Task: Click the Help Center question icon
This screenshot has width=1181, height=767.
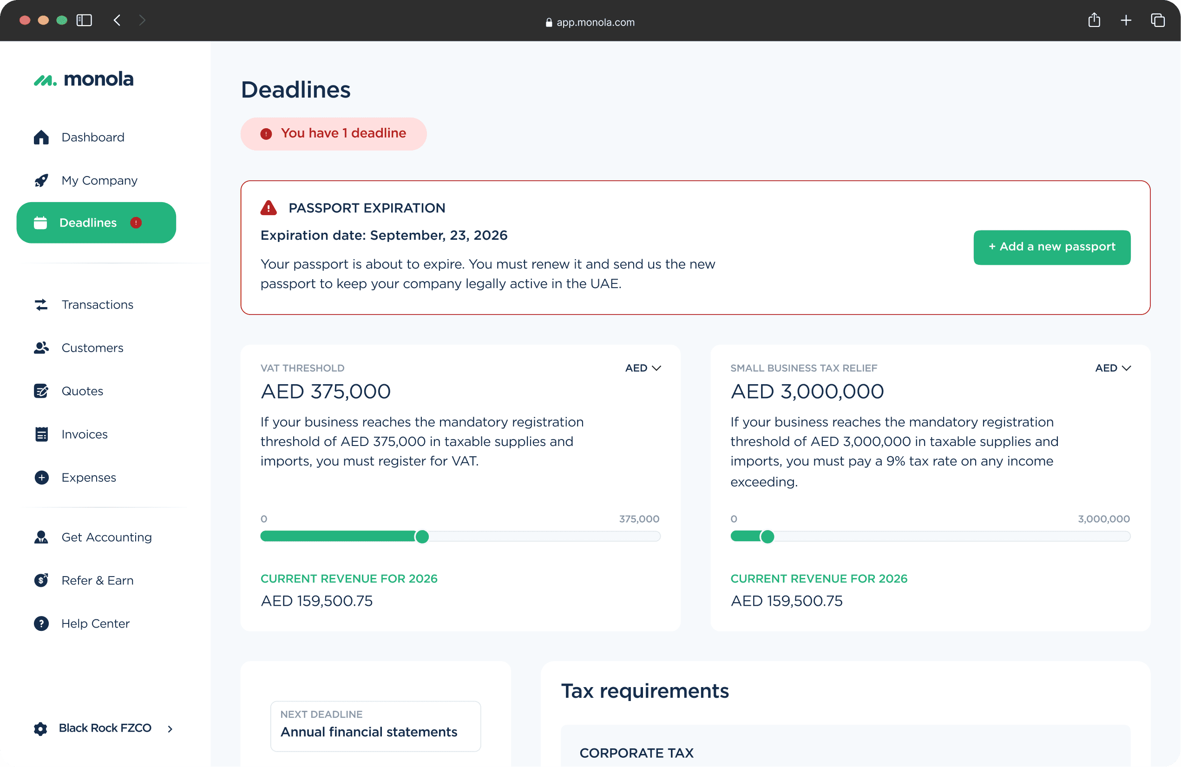Action: tap(41, 623)
